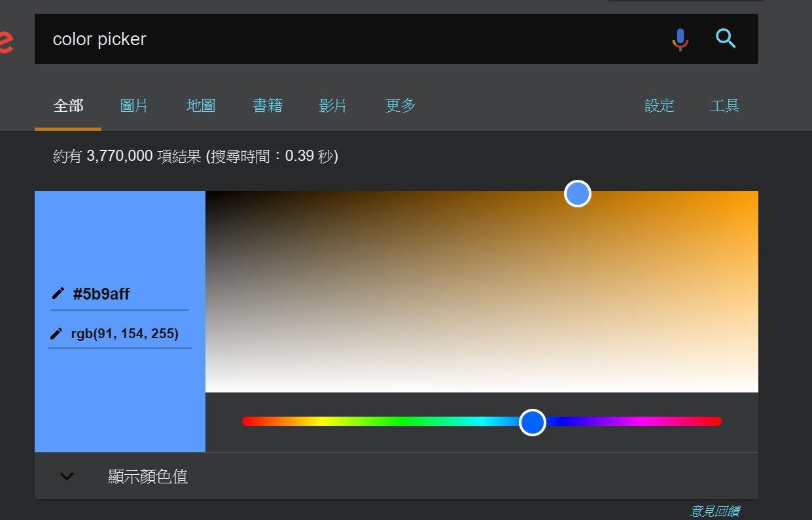Click the magnifying glass search icon

726,39
